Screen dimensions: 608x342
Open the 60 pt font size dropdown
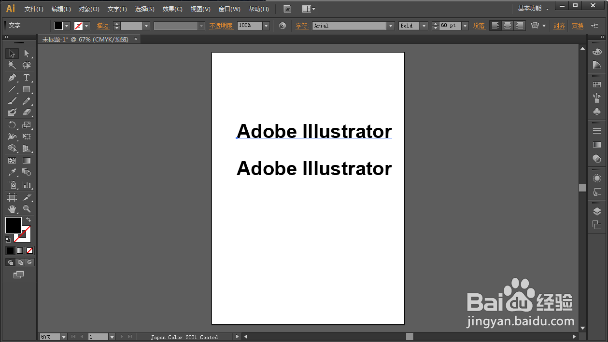point(465,26)
